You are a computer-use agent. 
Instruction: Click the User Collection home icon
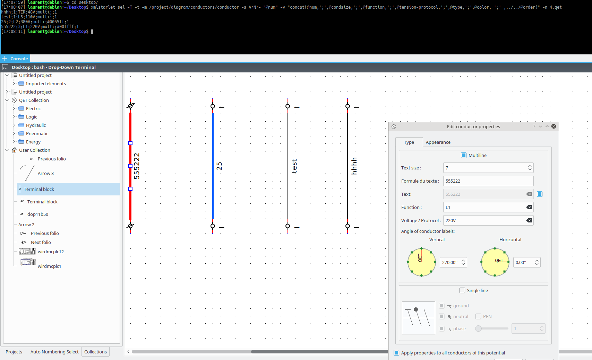[14, 150]
